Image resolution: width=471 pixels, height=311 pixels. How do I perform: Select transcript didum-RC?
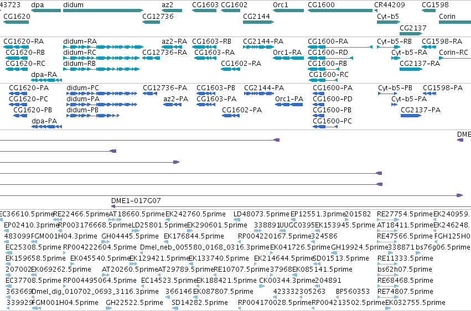101,58
